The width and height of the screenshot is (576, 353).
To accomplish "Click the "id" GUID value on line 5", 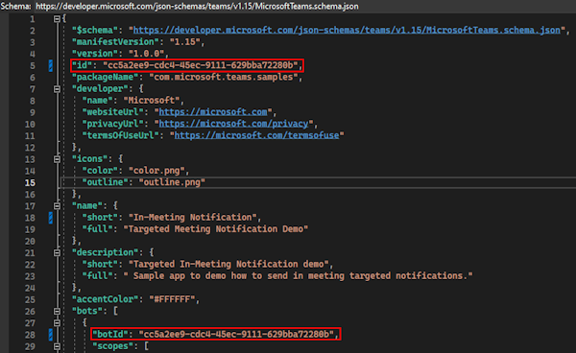I will (x=201, y=65).
